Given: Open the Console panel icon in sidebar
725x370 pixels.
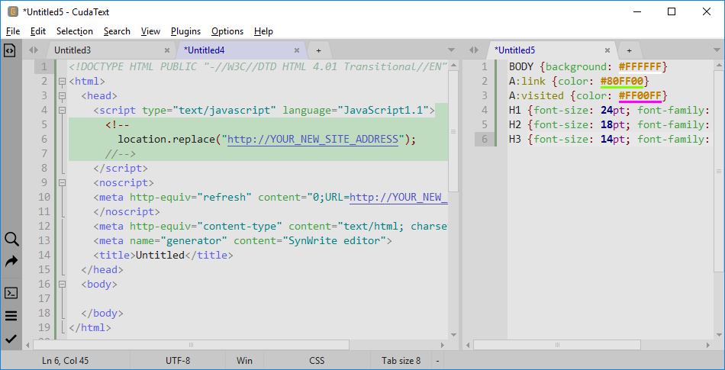Looking at the screenshot, I should [x=11, y=293].
